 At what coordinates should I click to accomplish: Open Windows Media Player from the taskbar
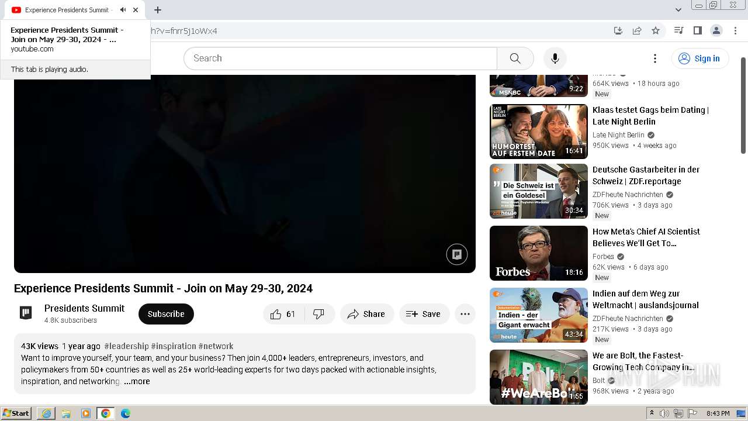pos(86,413)
